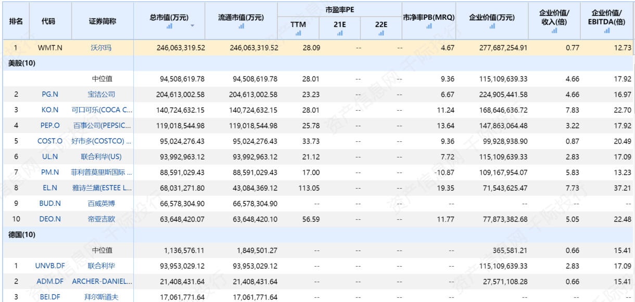Select the 27,571,108.28 enterprise value cell
This screenshot has height=302, width=635.
pos(505,282)
